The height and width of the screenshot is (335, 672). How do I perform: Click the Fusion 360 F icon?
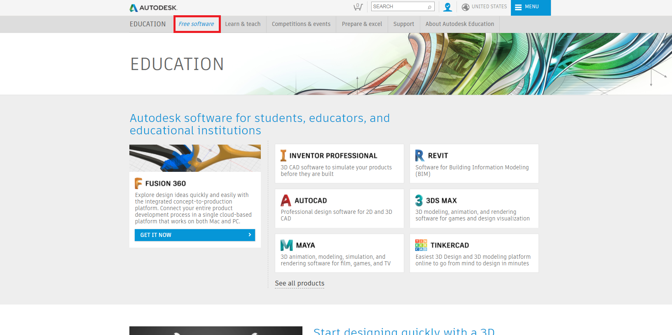point(138,183)
